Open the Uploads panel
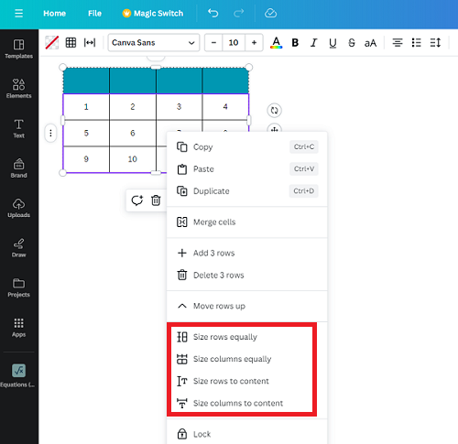 coord(18,208)
